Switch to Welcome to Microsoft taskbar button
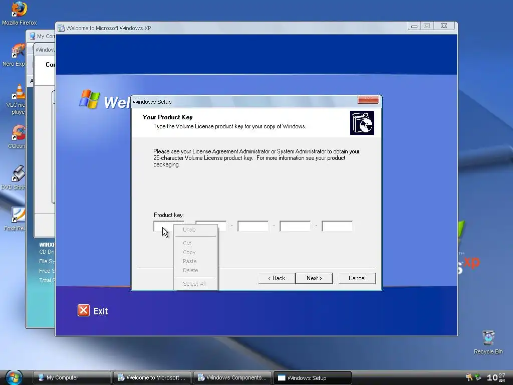This screenshot has height=385, width=513. 152,378
